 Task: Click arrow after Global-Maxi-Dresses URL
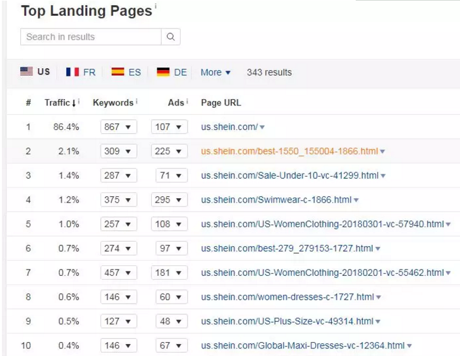pos(409,347)
